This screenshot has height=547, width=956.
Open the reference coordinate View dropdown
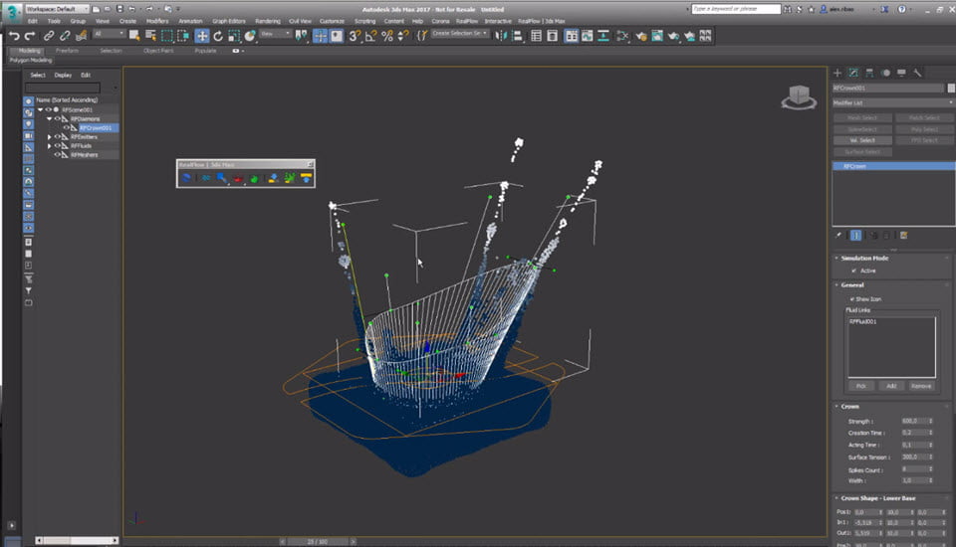275,34
